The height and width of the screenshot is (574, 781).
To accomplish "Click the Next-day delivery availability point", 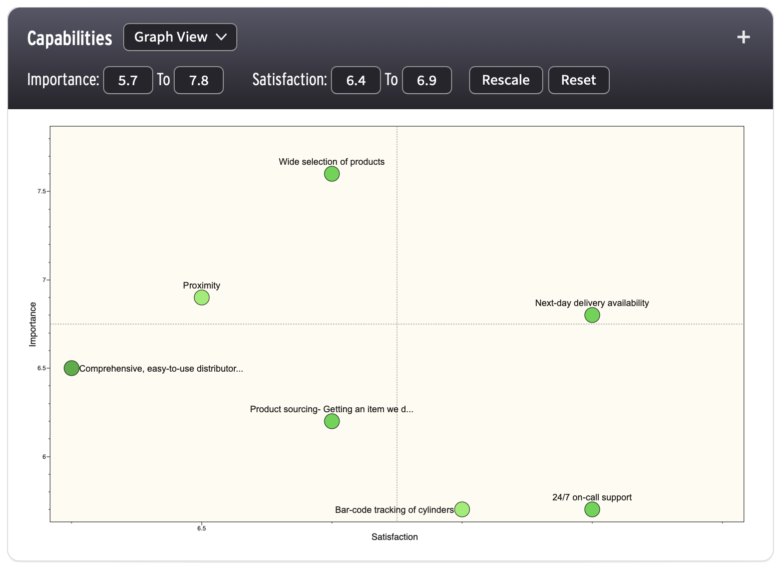I will point(592,315).
